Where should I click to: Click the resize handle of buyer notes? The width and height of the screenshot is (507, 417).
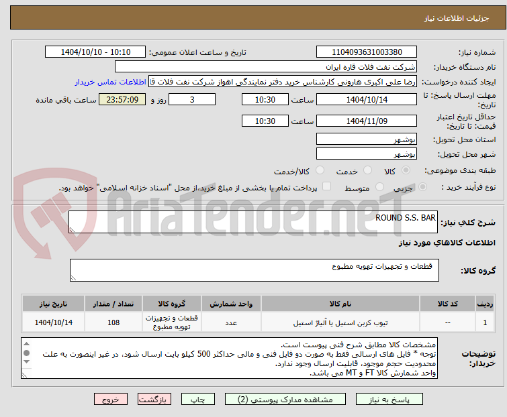point(24,375)
